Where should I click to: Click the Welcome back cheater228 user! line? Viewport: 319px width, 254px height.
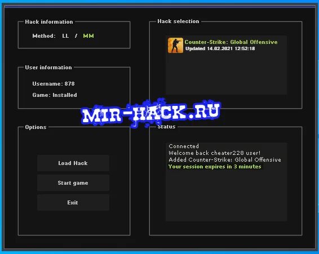click(x=214, y=153)
